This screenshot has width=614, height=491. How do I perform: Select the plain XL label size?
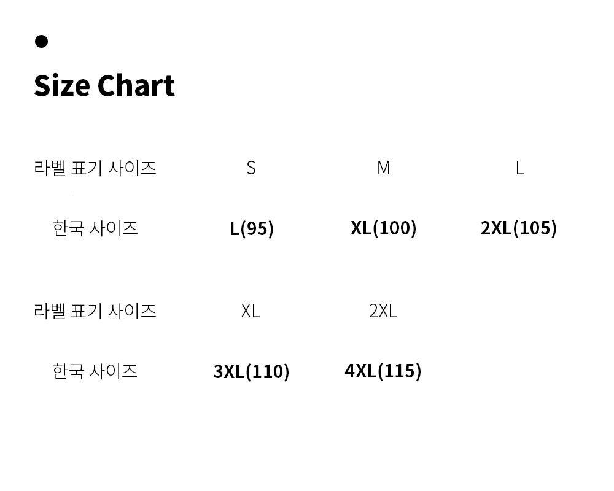251,311
